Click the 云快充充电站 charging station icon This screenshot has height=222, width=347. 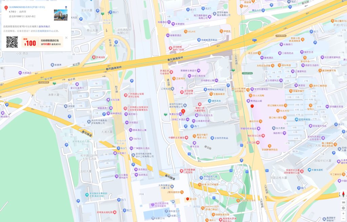(211, 138)
